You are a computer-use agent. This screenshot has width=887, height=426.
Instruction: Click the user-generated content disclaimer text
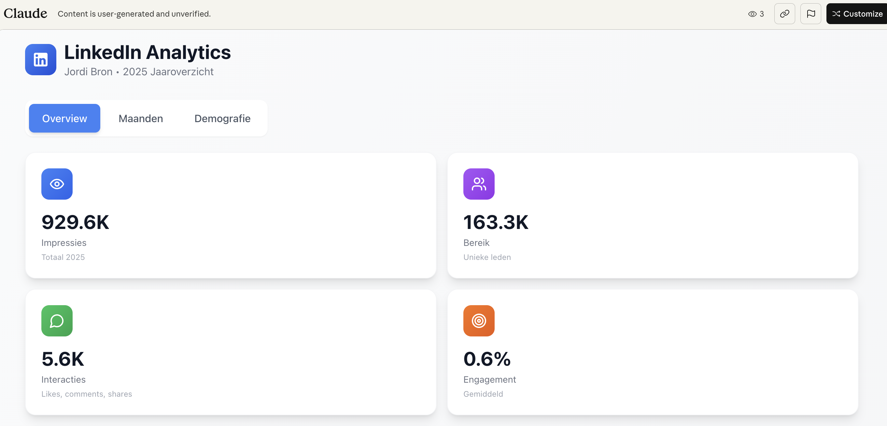pyautogui.click(x=134, y=14)
